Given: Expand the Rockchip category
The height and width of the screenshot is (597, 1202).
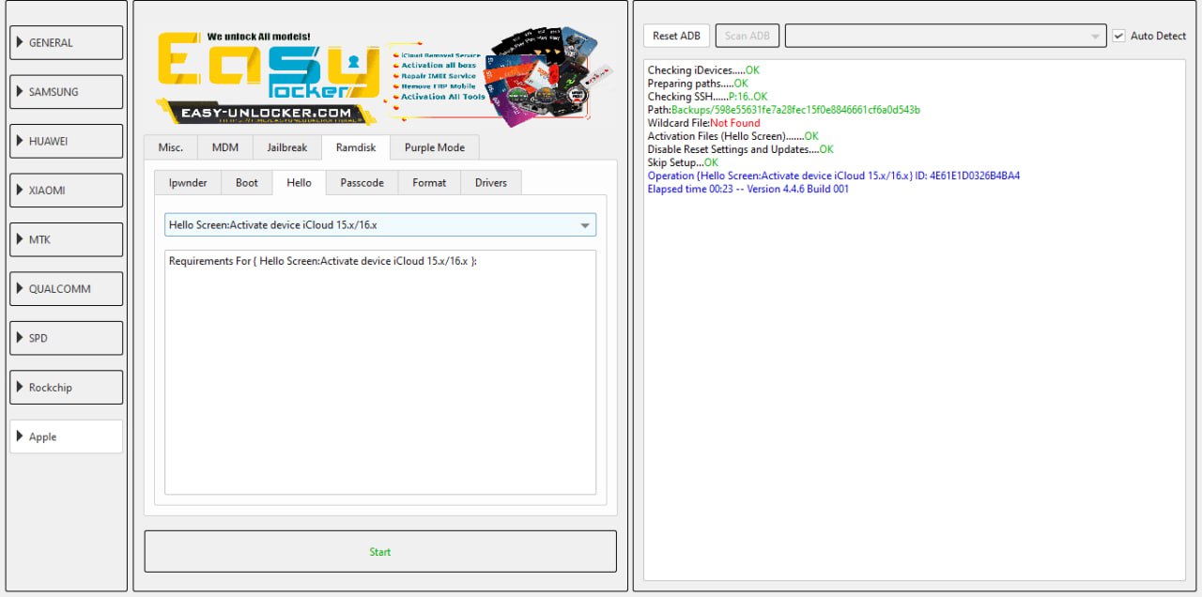Looking at the screenshot, I should click(x=67, y=388).
